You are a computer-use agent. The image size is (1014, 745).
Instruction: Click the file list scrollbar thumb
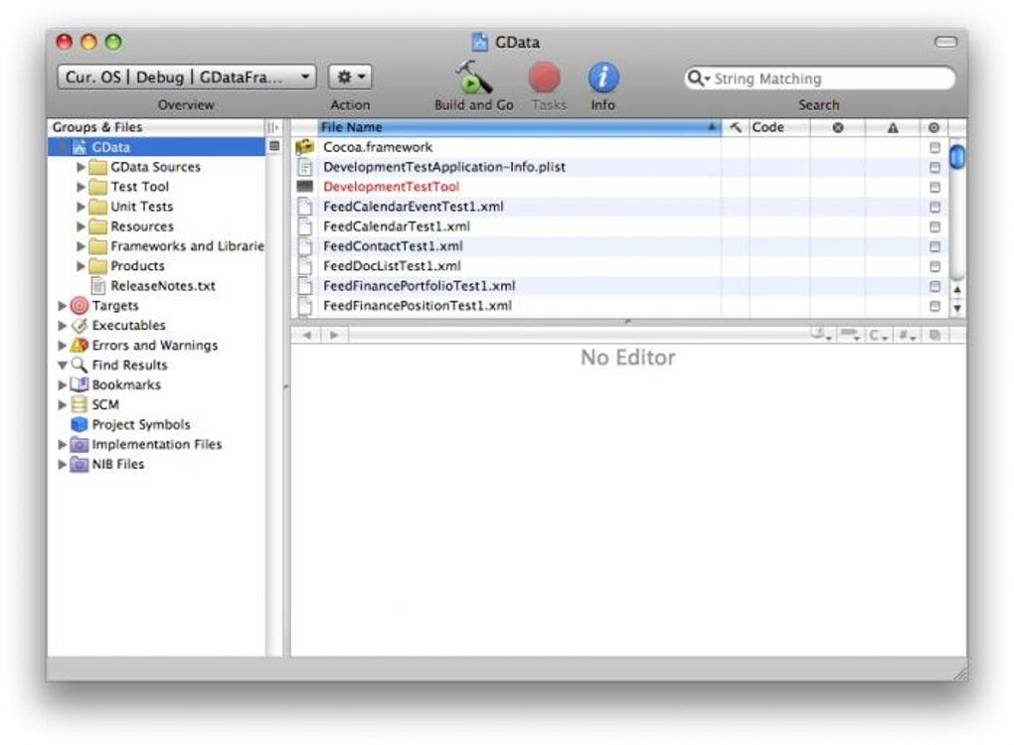957,157
